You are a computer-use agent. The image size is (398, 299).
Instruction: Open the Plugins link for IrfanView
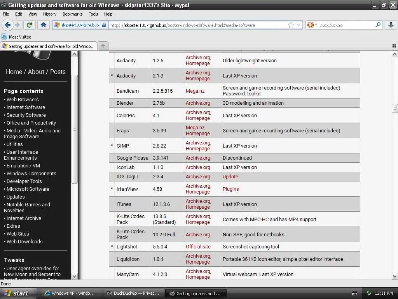tap(230, 189)
